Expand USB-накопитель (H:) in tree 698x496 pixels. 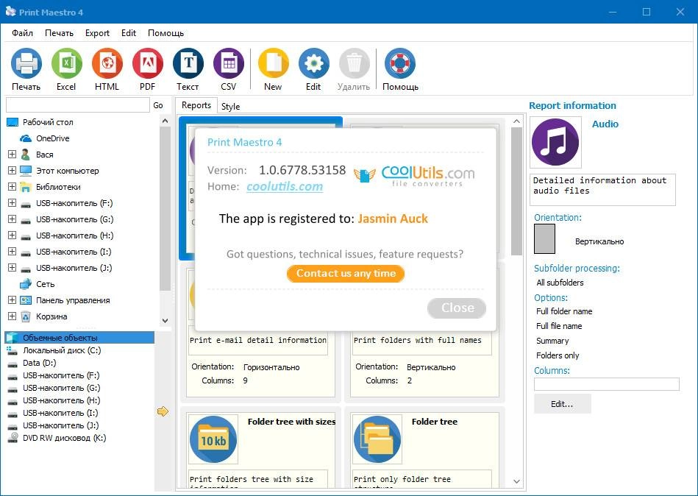click(12, 235)
